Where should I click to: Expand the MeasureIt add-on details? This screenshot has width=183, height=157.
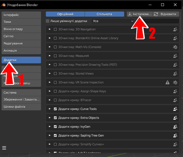click(x=50, y=56)
